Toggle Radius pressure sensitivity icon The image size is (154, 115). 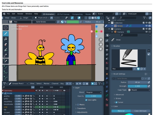[x=149, y=82]
